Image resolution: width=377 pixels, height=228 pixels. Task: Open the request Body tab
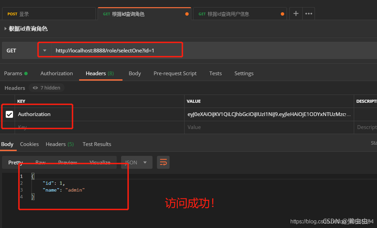coord(135,74)
